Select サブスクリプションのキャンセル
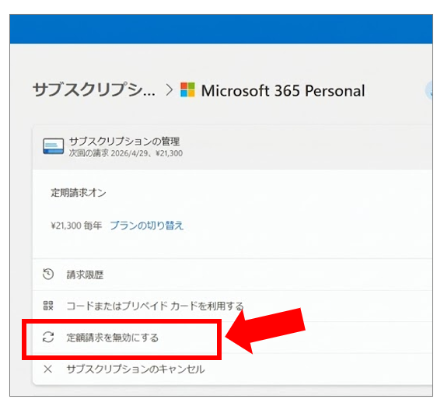Viewport: 444px width, 406px height. 135,369
